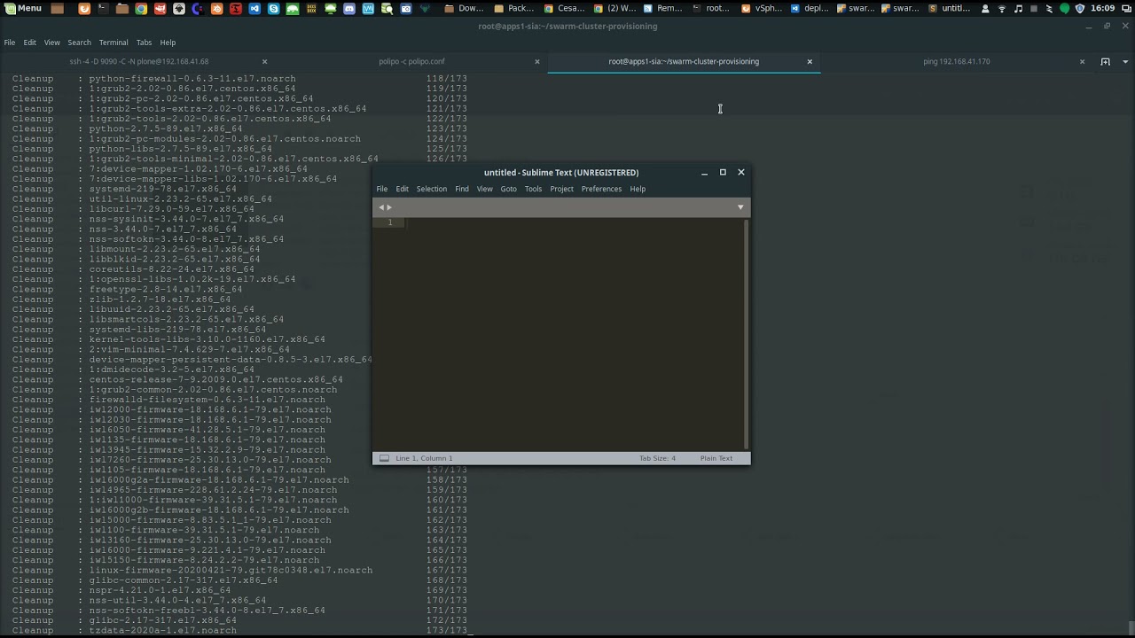
Task: Switch to the Pack... taskbar window
Action: (513, 8)
